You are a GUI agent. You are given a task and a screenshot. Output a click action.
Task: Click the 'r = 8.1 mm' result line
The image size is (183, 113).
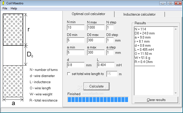click(142, 42)
